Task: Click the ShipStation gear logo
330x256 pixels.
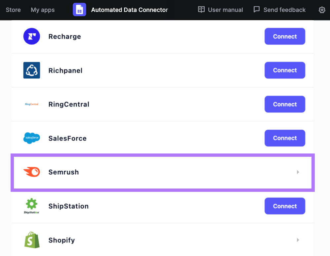Action: 31,206
